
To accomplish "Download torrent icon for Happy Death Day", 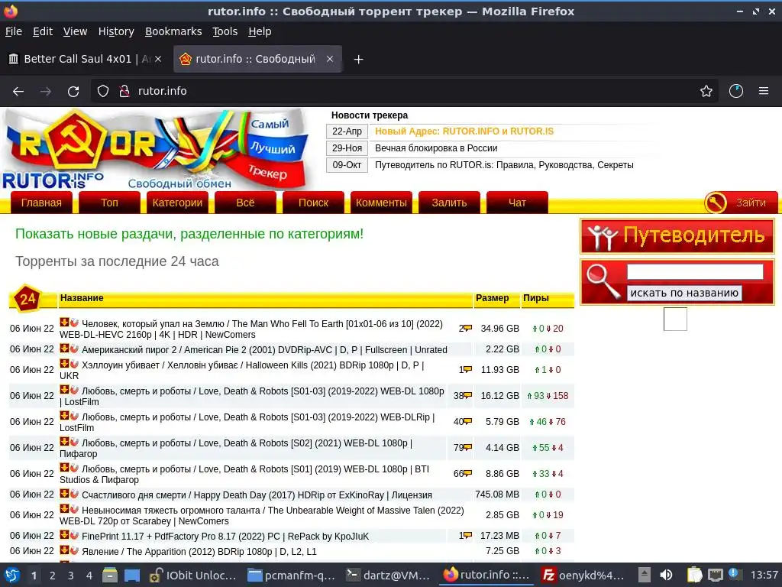I will (x=64, y=494).
